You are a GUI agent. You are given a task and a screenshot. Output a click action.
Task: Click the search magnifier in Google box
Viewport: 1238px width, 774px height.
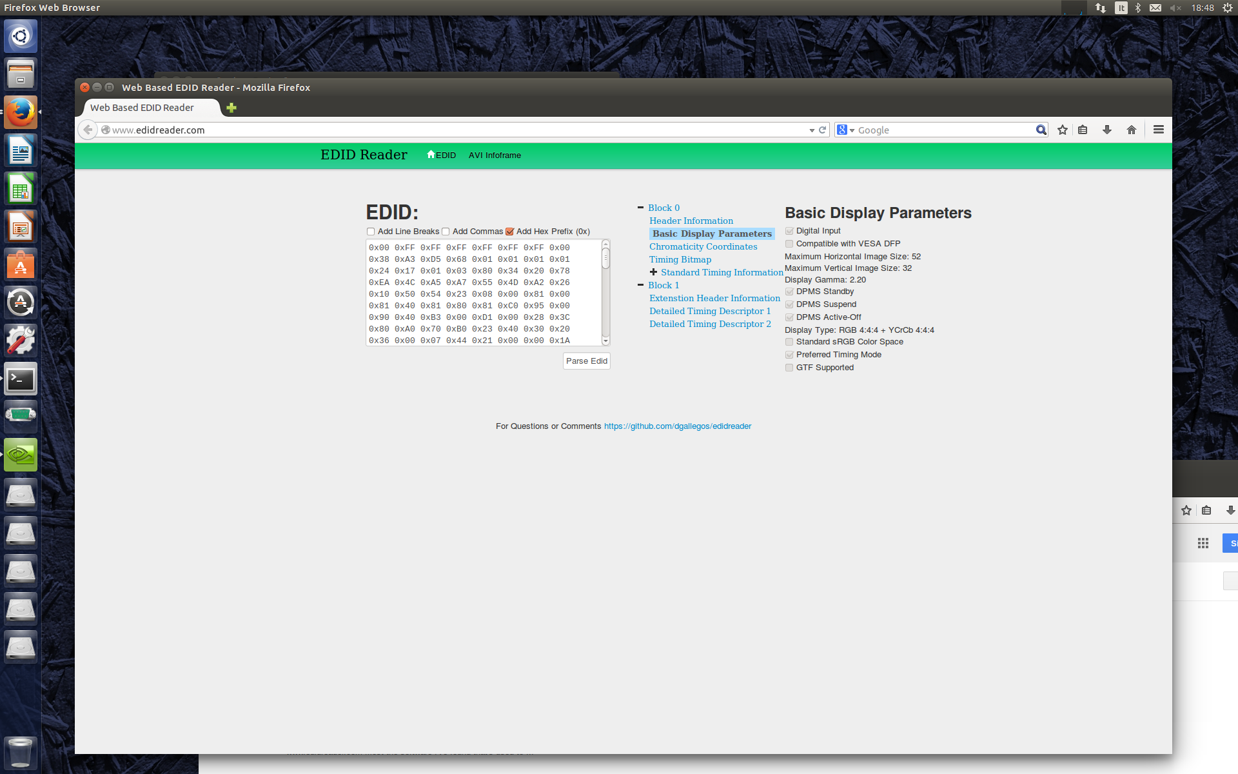click(x=1041, y=130)
